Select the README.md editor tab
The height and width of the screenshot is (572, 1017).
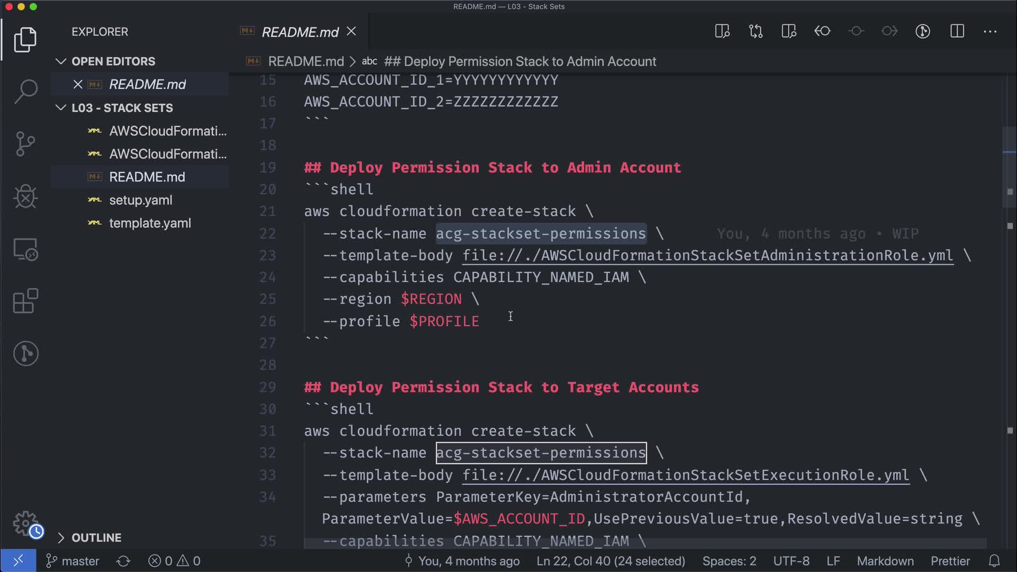pyautogui.click(x=299, y=32)
